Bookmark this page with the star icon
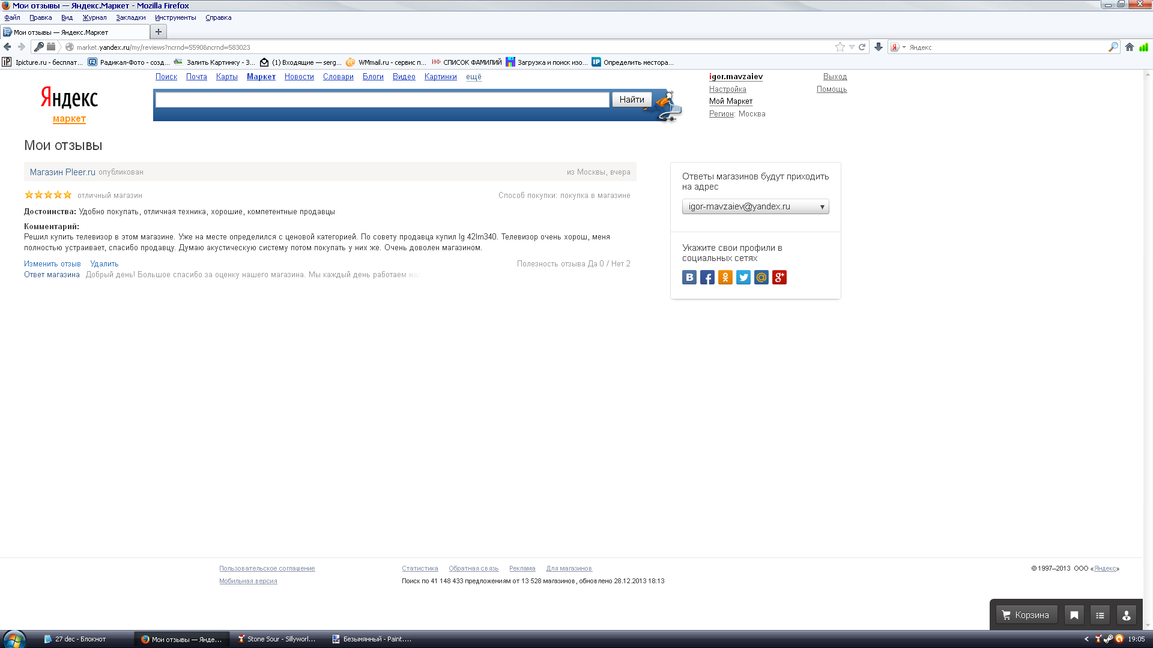The image size is (1153, 648). (x=840, y=47)
